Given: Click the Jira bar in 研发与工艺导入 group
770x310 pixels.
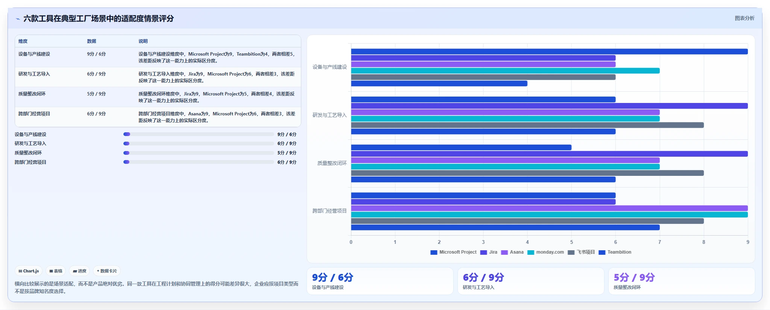Looking at the screenshot, I should point(549,106).
